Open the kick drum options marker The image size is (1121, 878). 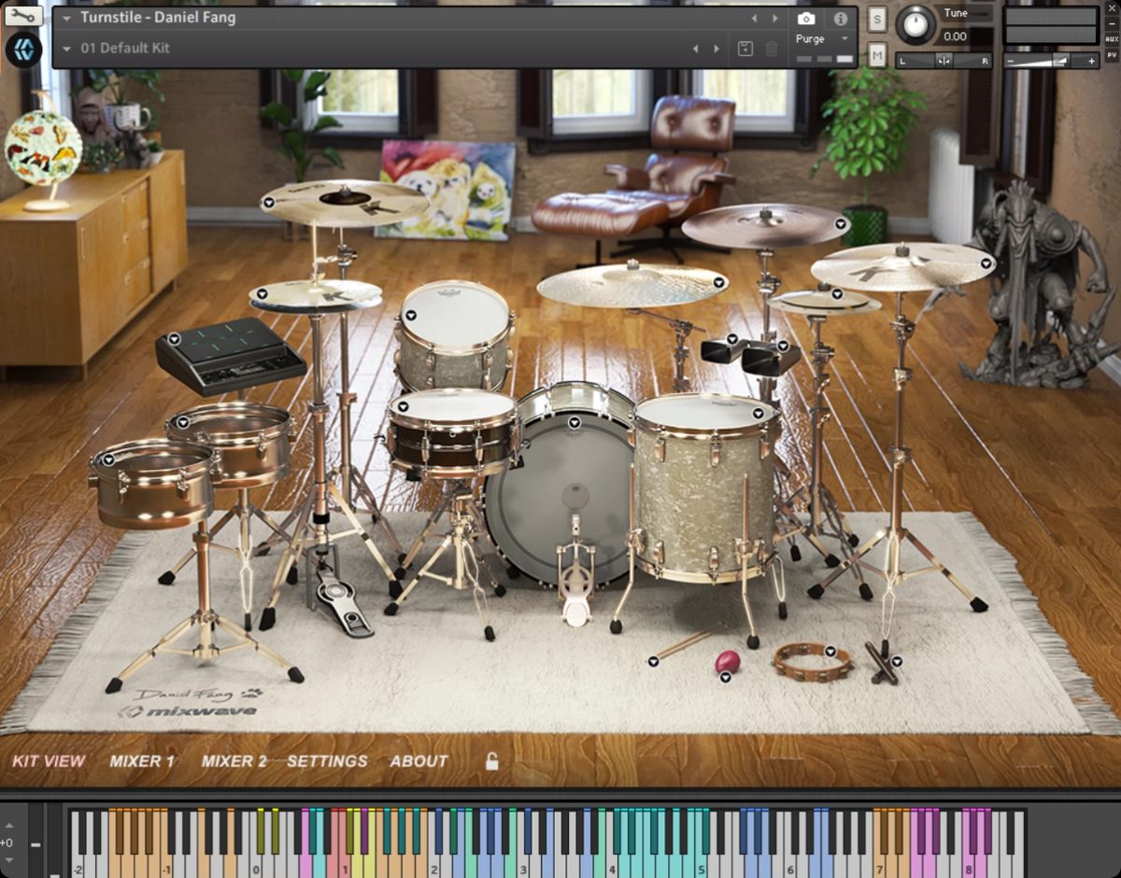click(x=573, y=422)
